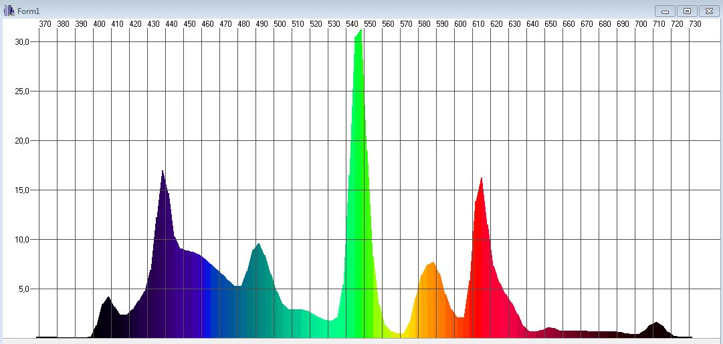Click the 650 wavelength label

pos(550,24)
